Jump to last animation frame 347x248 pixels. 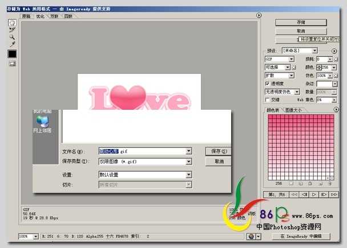[333, 195]
